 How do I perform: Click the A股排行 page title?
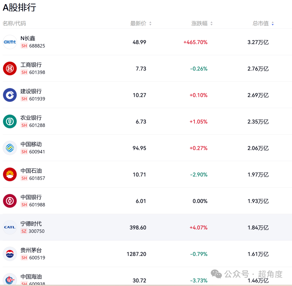click(x=19, y=8)
